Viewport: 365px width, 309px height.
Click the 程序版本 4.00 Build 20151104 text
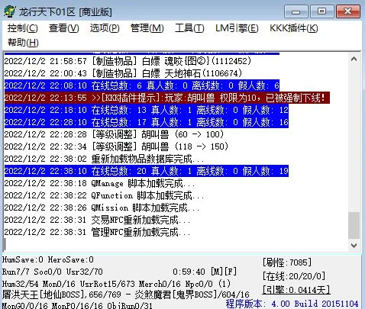click(x=292, y=304)
